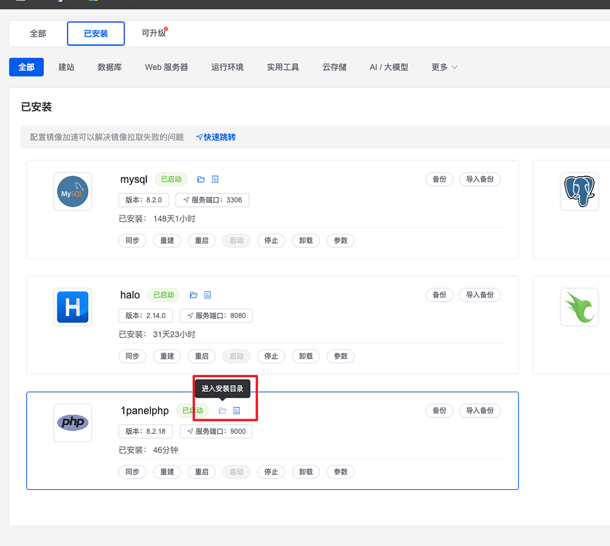Open the Web 服务器 category

coord(166,66)
